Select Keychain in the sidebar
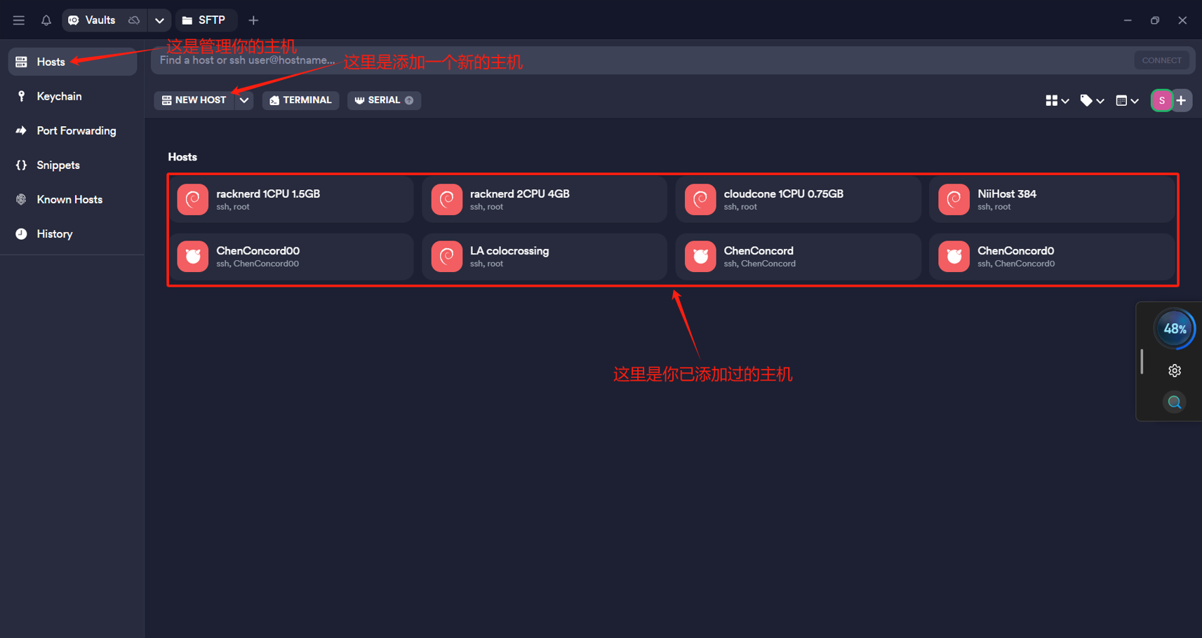The image size is (1202, 638). point(59,96)
